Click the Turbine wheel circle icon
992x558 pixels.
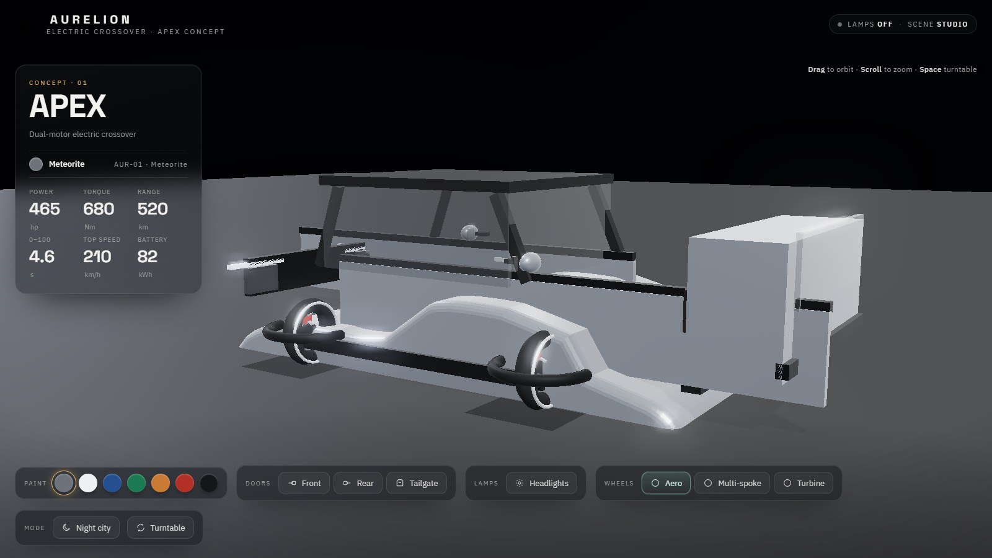tap(787, 483)
